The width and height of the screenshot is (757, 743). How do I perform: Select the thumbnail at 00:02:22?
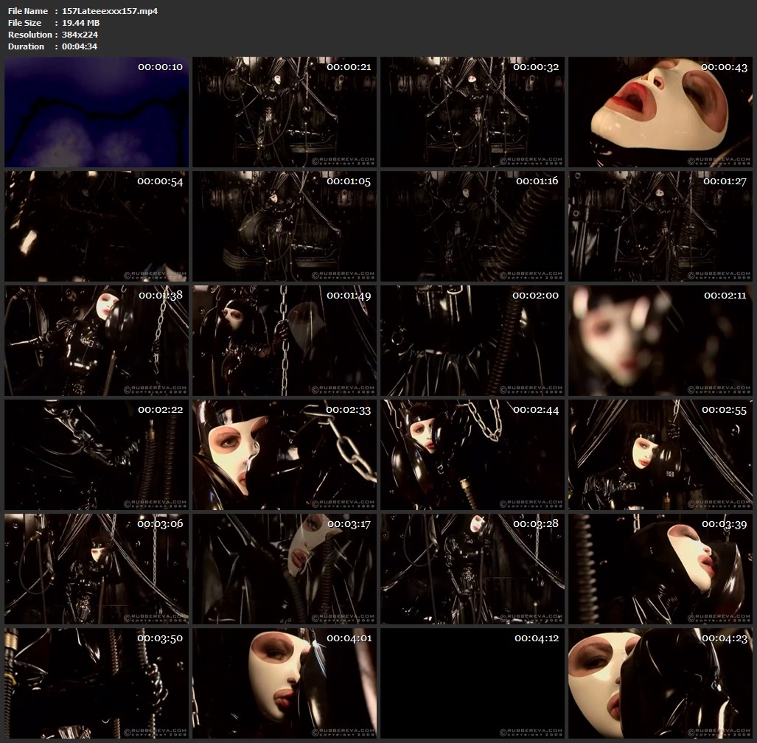click(97, 455)
